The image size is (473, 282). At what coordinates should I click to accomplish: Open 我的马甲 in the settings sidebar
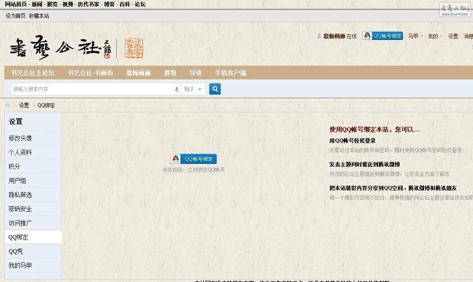20,265
